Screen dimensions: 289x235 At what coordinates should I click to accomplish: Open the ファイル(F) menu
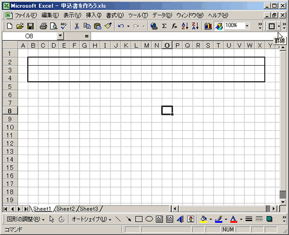(26, 15)
